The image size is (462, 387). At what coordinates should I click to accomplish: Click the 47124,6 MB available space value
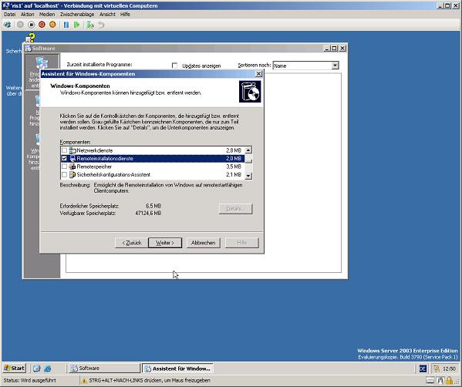(148, 214)
